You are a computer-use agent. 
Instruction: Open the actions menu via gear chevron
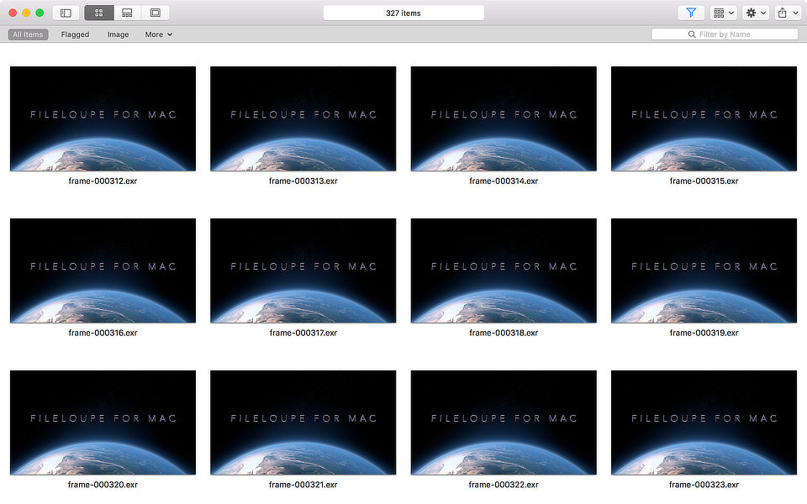763,12
